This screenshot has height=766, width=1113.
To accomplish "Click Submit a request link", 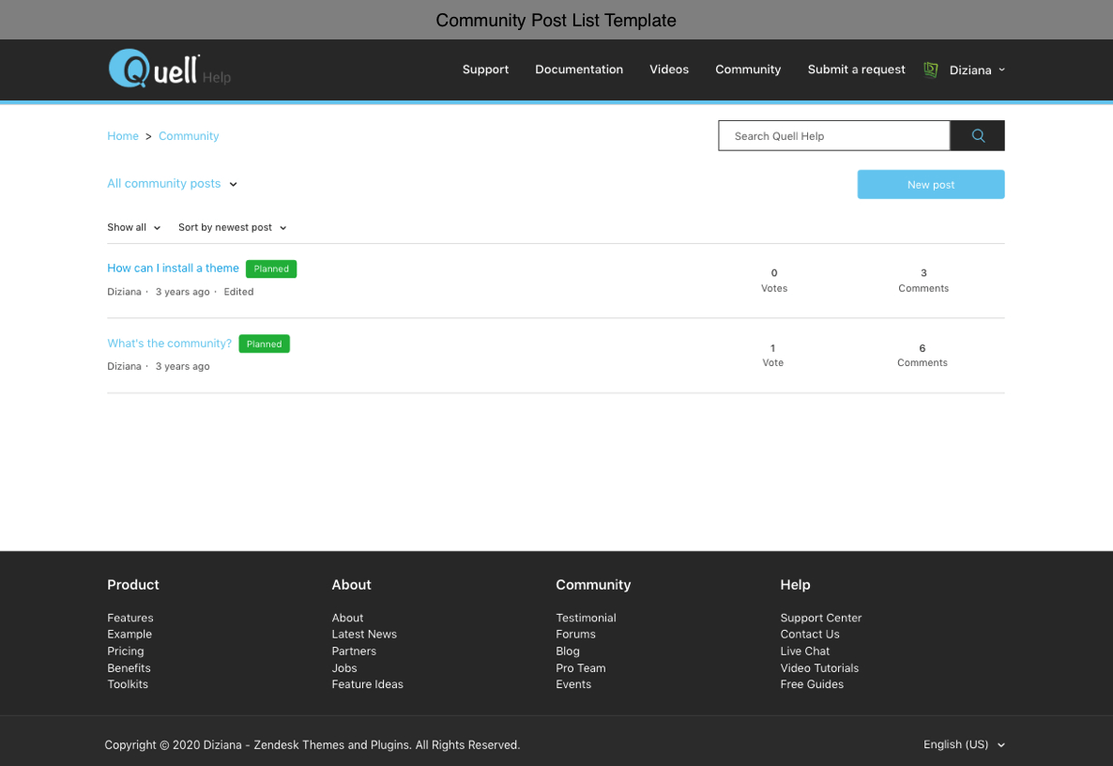I will [856, 69].
